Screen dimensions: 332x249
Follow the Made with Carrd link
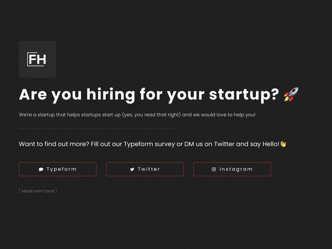38,191
